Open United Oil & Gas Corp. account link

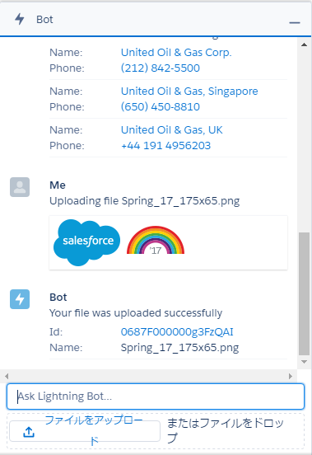click(x=176, y=53)
